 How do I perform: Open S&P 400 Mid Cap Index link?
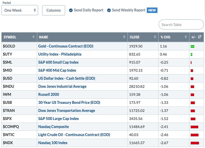(x=57, y=70)
